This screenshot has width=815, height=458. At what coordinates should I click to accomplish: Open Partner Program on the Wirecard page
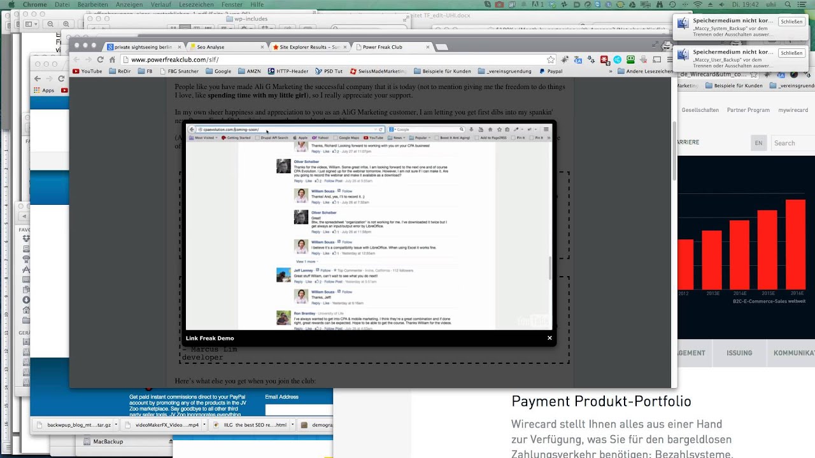click(x=748, y=110)
